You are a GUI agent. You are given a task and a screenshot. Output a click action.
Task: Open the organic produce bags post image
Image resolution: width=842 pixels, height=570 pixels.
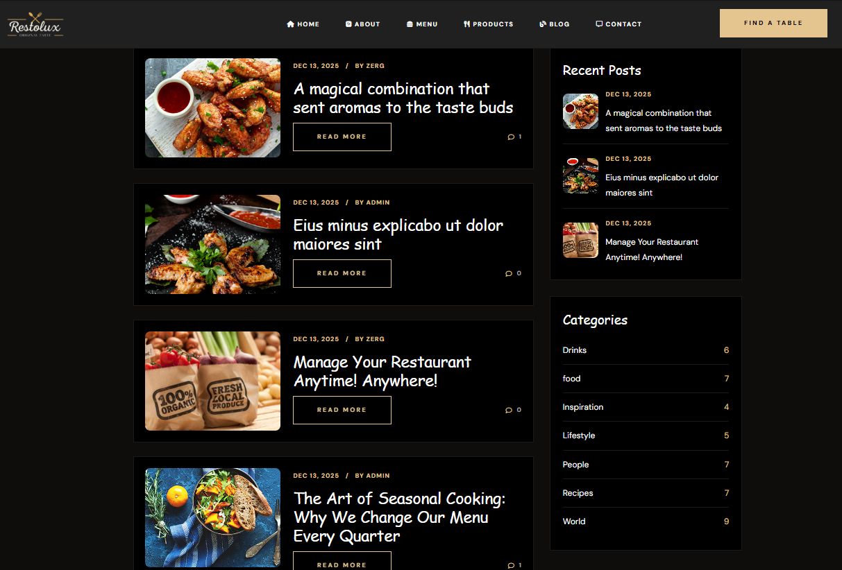(212, 381)
